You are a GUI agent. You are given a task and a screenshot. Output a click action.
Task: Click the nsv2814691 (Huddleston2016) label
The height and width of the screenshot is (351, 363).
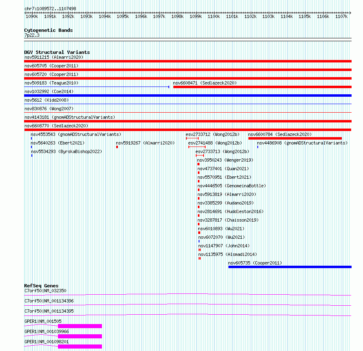[230, 211]
